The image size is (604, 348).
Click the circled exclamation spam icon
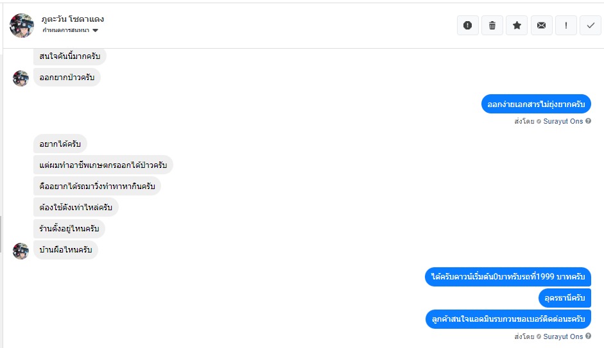pyautogui.click(x=468, y=25)
